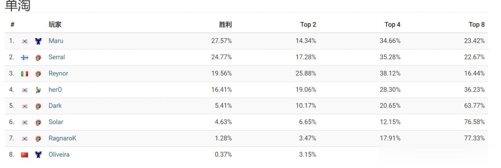Click the Zerg race icon beside RagnaroK

[38, 139]
